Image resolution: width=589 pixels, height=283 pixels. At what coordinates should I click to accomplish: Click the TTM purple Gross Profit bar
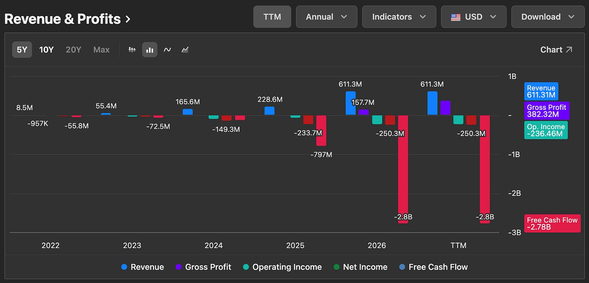tap(445, 108)
